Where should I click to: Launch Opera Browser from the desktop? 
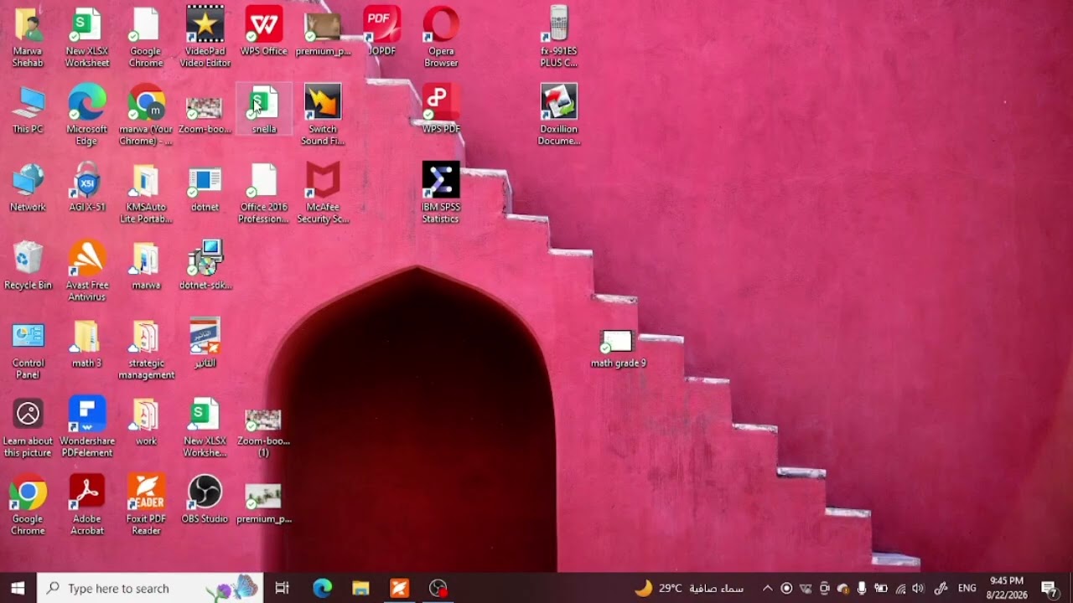[441, 38]
